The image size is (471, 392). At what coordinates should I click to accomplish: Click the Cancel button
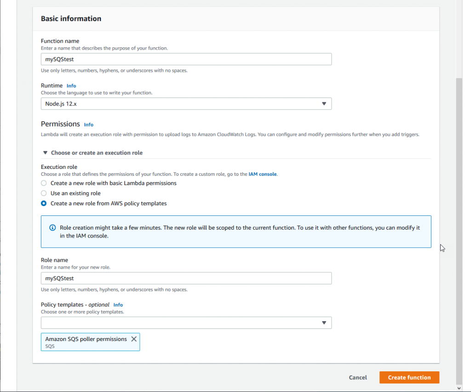pos(357,377)
